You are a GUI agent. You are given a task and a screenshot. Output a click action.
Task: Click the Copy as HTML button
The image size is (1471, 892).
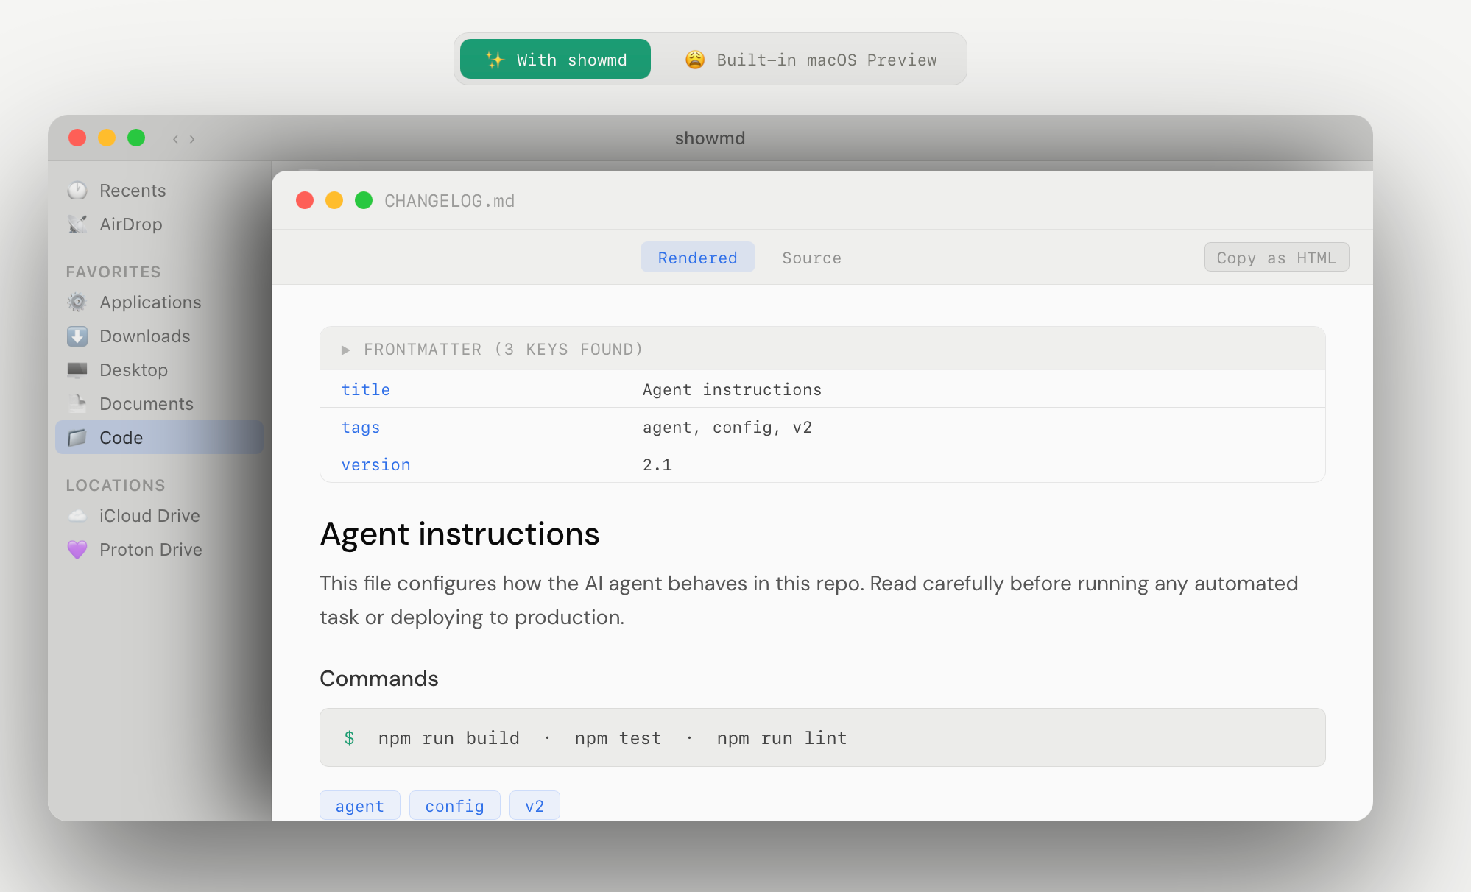click(1276, 258)
